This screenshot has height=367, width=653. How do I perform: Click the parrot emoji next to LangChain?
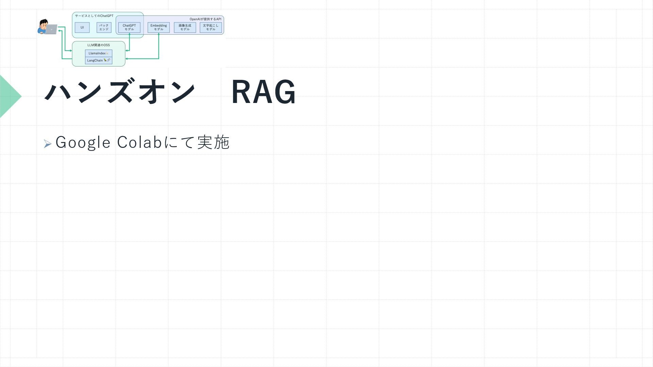coord(105,60)
